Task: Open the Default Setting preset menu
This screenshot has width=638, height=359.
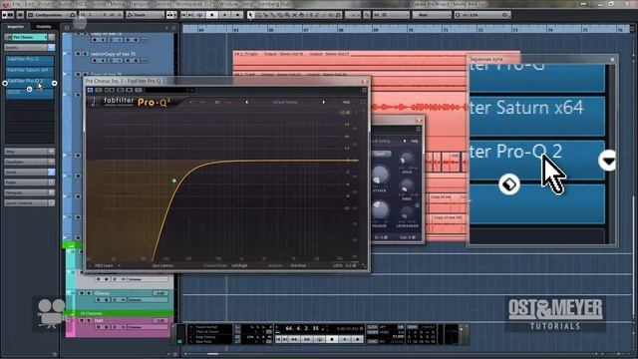Action: pos(285,102)
